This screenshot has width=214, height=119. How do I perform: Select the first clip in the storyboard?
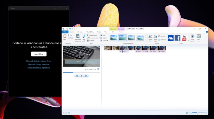coord(107,48)
